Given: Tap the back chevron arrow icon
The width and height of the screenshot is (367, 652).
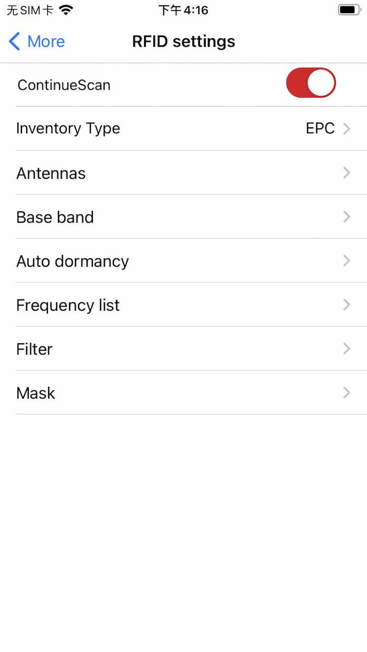Looking at the screenshot, I should point(14,41).
